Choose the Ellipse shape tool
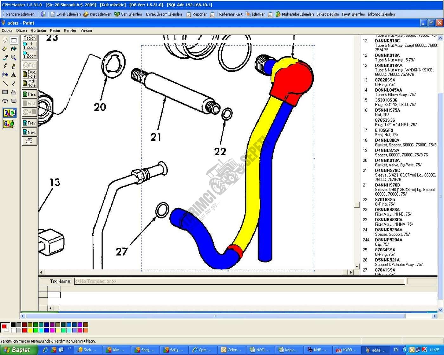The height and width of the screenshot is (355, 444). (x=5, y=101)
